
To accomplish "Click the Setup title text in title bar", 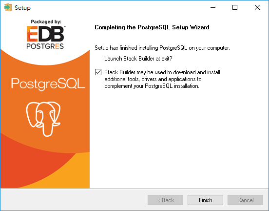I will (x=22, y=8).
